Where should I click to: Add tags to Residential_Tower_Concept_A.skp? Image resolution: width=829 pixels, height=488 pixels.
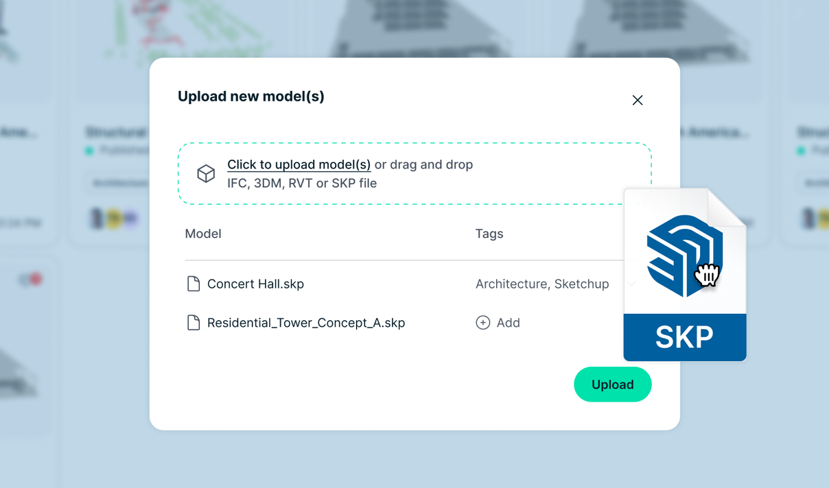[498, 323]
